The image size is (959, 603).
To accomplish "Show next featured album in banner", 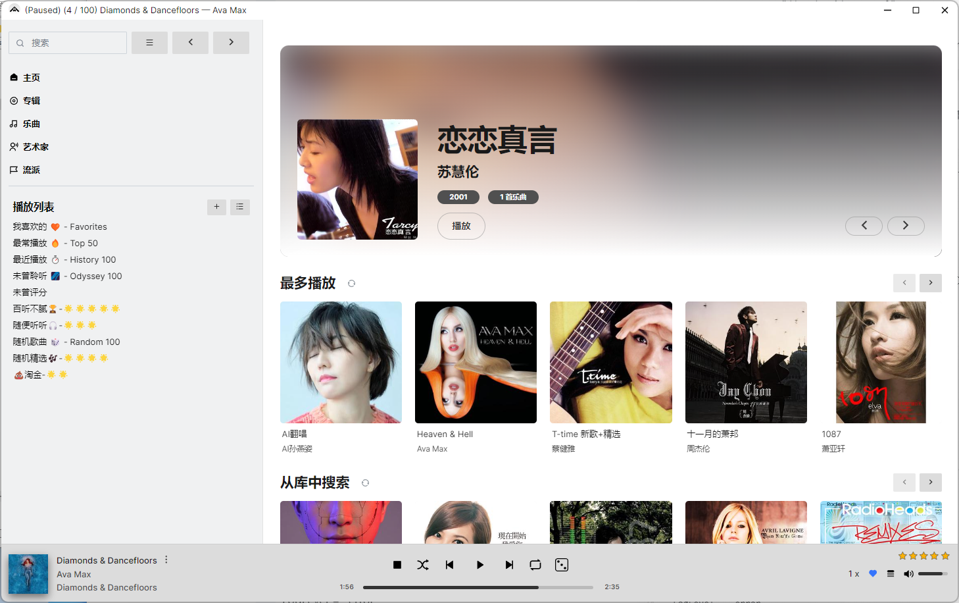I will pyautogui.click(x=906, y=226).
